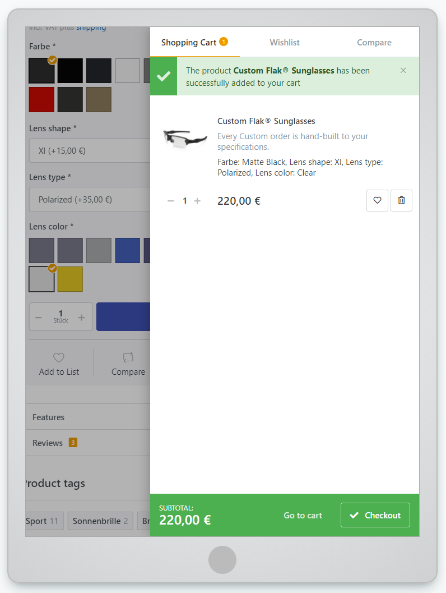Click the product page Compare icon
Image resolution: width=446 pixels, height=593 pixels.
(128, 357)
